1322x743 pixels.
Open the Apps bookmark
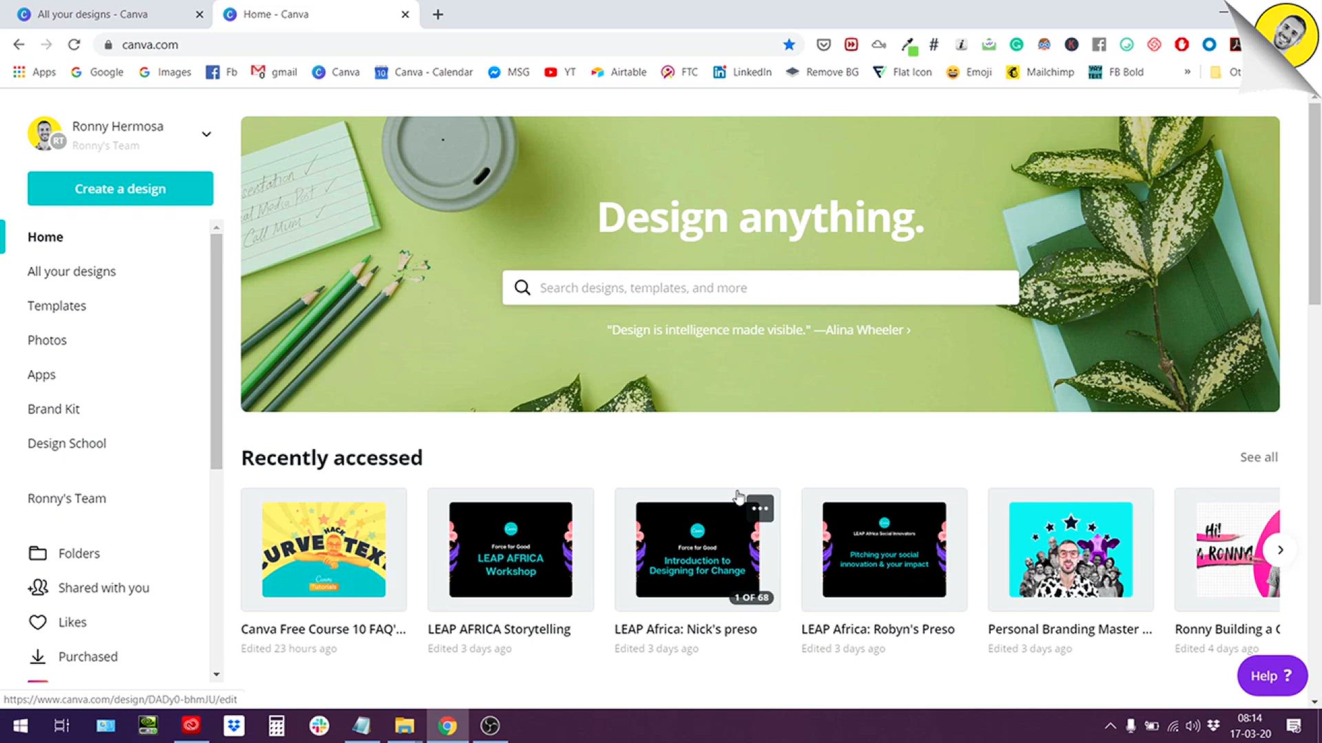[x=34, y=72]
